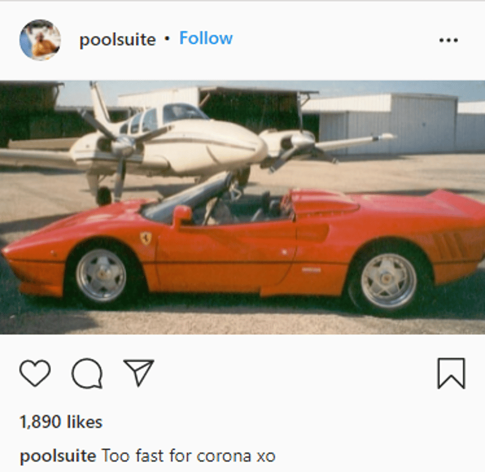The image size is (485, 472).
Task: Click the red side mirror on the car
Action: point(183,215)
